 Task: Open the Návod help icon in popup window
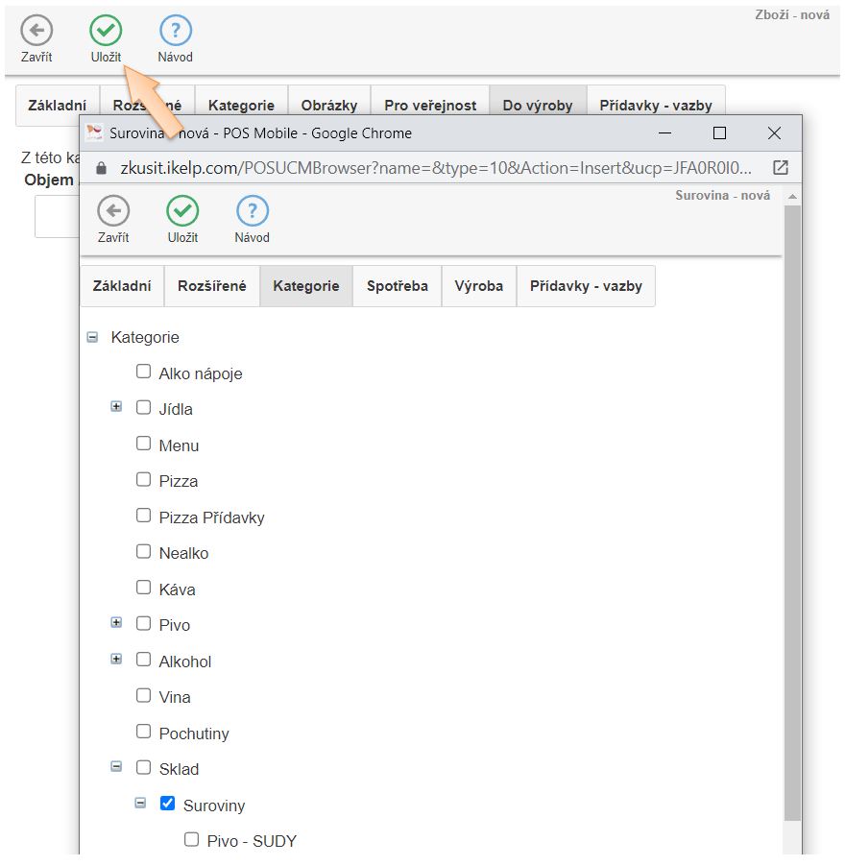pos(252,211)
